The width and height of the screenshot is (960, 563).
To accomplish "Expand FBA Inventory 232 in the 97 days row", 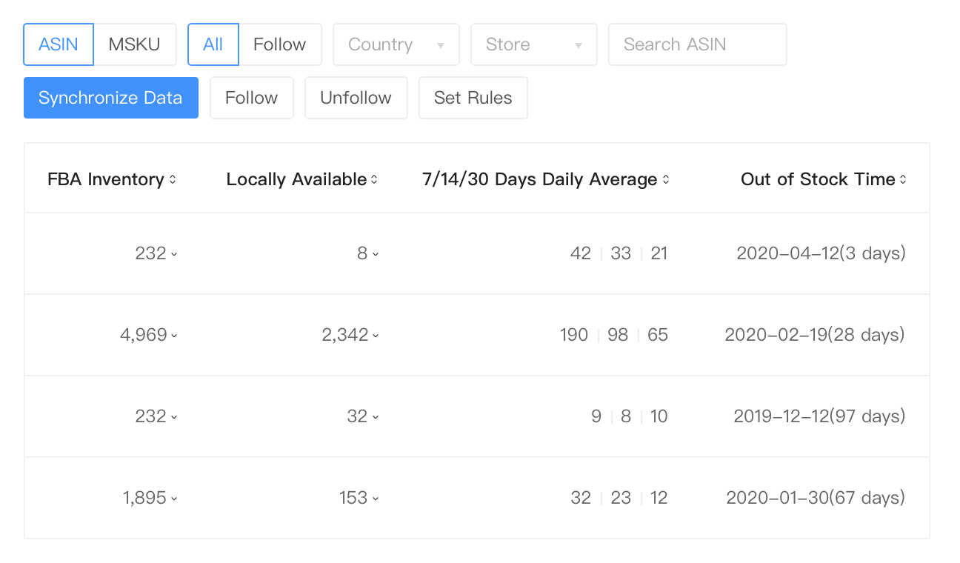I will [174, 417].
